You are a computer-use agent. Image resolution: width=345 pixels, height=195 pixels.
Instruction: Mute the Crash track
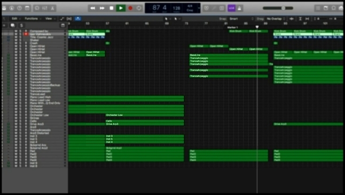[x=16, y=43]
